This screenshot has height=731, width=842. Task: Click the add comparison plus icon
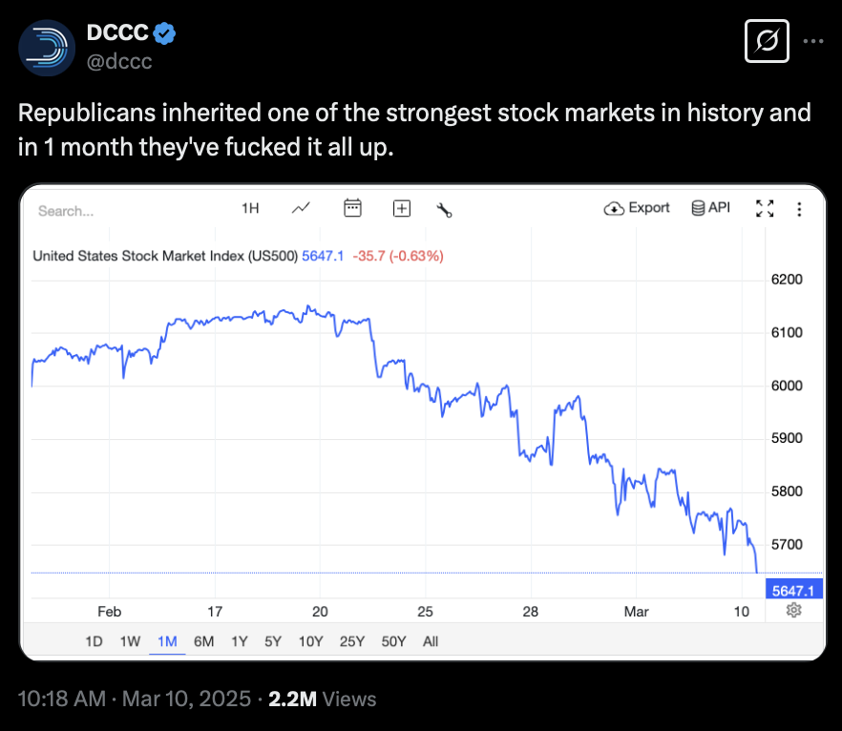coord(402,208)
